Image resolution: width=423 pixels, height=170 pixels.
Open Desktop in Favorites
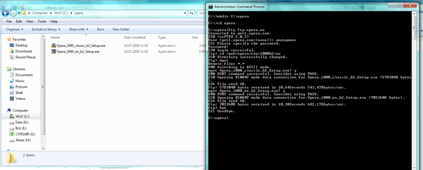[x=21, y=45]
